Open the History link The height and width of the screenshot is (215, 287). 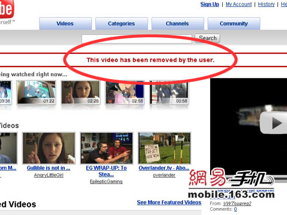coord(266,4)
